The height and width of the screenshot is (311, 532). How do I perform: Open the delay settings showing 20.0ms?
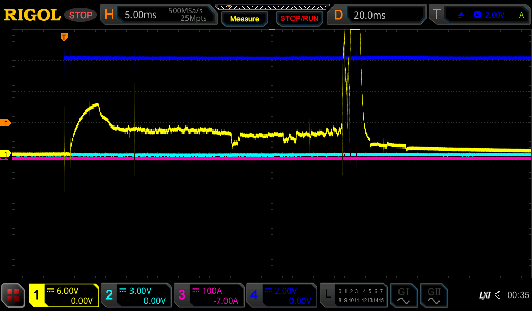pyautogui.click(x=378, y=15)
